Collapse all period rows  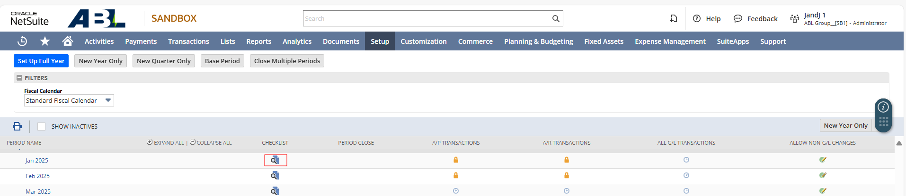click(211, 143)
